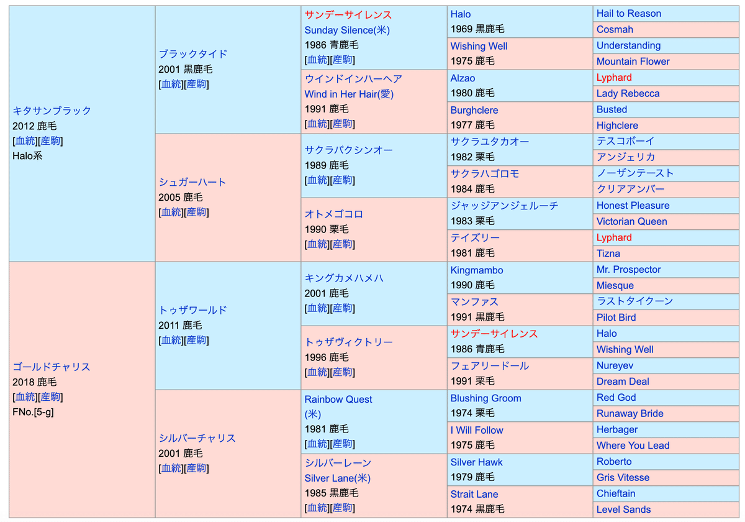Click the Mr. Prospector link

(x=628, y=270)
